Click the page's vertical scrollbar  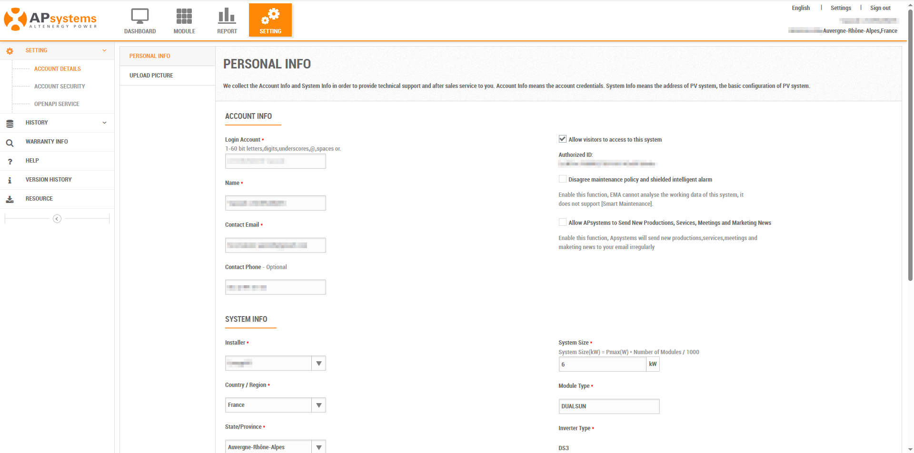click(x=910, y=143)
